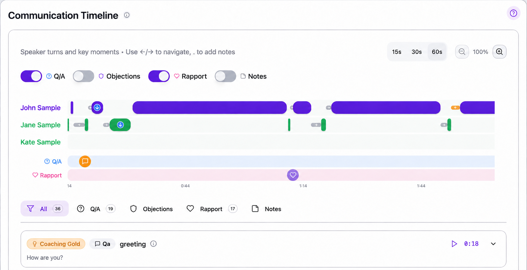Open the help icon in the top-right corner
The width and height of the screenshot is (527, 270).
(x=513, y=13)
